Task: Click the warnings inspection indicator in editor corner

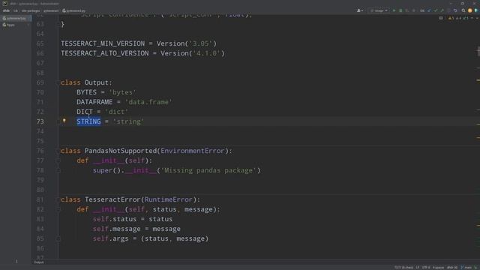Action: click(x=458, y=18)
